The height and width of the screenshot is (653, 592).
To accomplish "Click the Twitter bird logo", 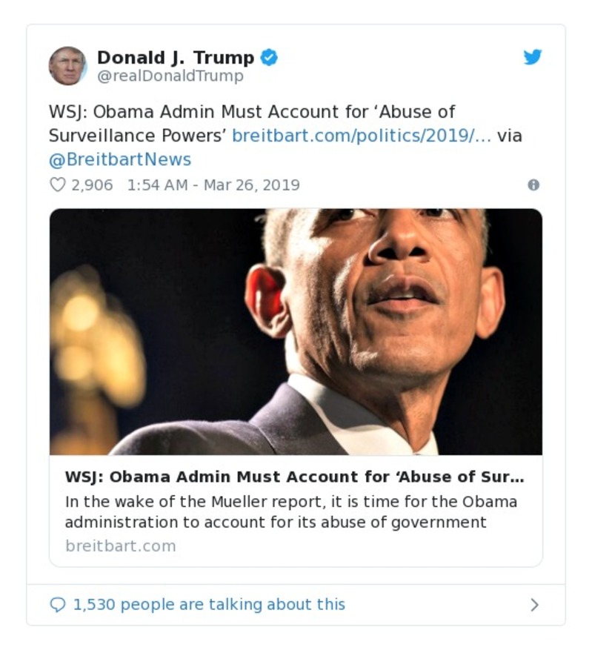I will 533,57.
